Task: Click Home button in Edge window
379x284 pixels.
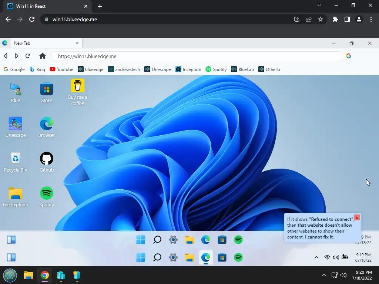Action: (x=43, y=56)
